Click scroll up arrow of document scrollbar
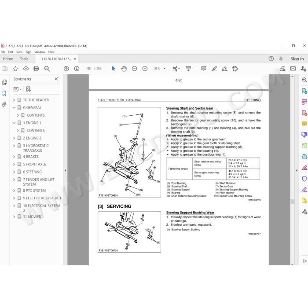308x308 pixels. coord(292,77)
